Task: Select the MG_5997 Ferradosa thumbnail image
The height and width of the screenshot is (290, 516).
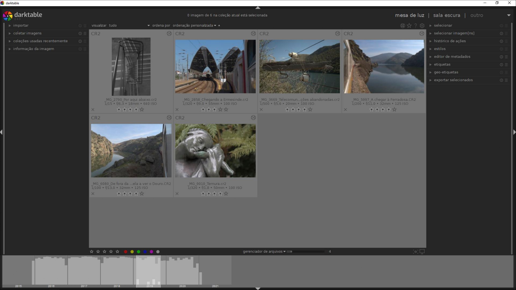Action: (x=384, y=67)
